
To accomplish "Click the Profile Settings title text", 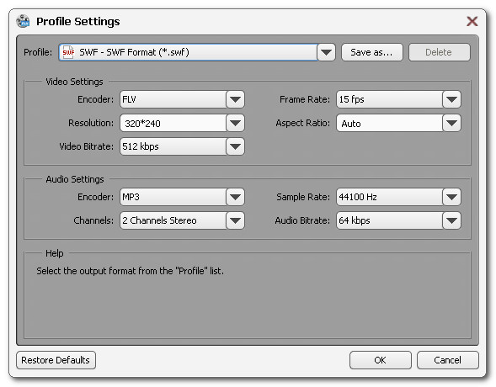I will (78, 22).
